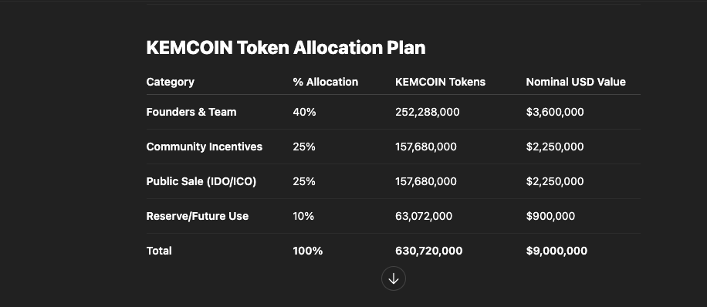Click the Nominal USD Value column header
Screen dimensions: 707x307
point(576,82)
